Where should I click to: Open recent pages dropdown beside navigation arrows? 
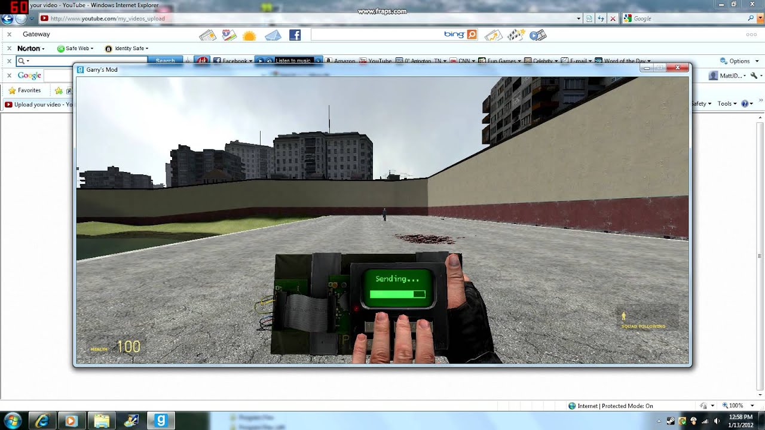[x=32, y=19]
